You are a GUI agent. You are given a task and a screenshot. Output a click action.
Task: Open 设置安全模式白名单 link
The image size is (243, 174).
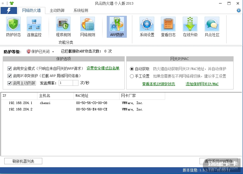(x=103, y=68)
